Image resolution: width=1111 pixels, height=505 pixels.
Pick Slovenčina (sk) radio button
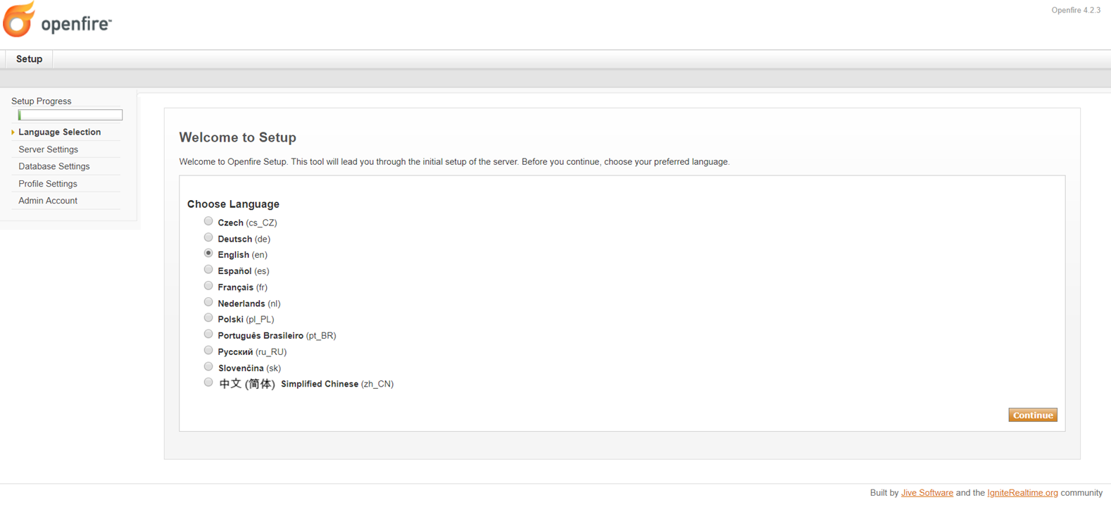click(x=208, y=367)
